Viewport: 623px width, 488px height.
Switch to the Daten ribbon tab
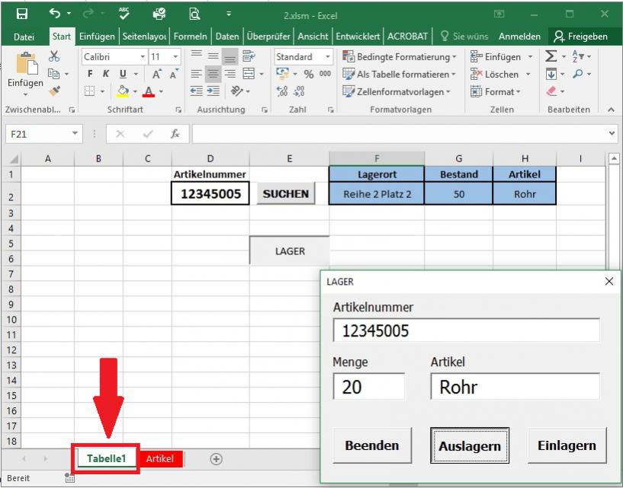[227, 37]
